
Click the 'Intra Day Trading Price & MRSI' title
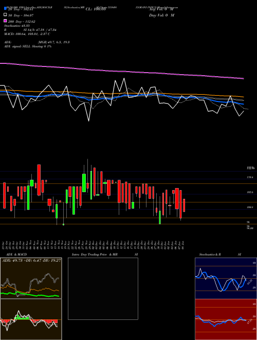[105, 254]
